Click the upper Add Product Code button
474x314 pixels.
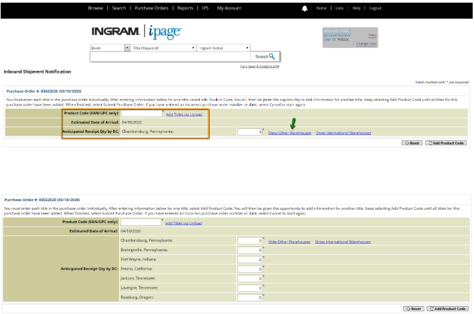446,143
